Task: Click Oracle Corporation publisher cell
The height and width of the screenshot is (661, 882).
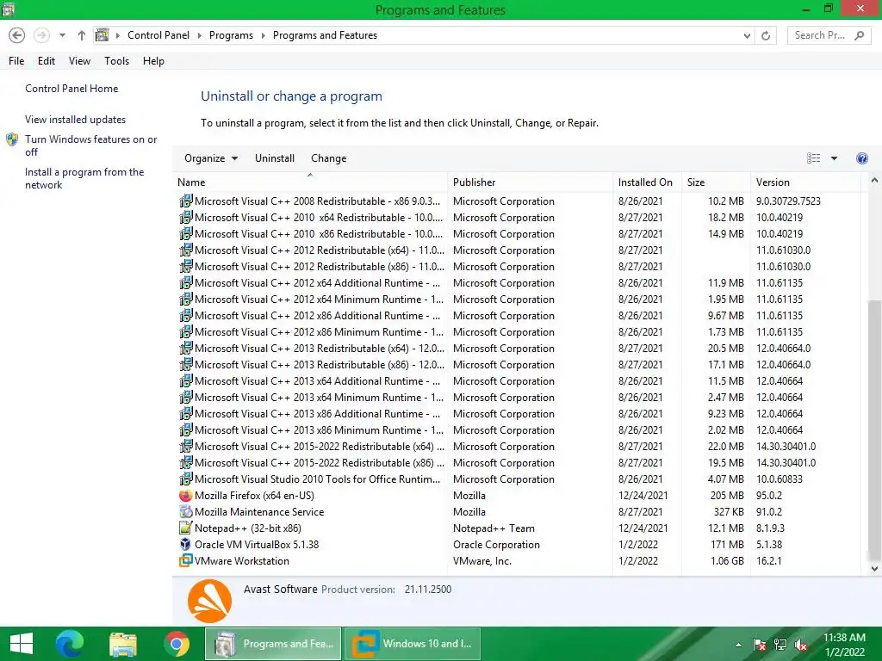Action: 496,544
